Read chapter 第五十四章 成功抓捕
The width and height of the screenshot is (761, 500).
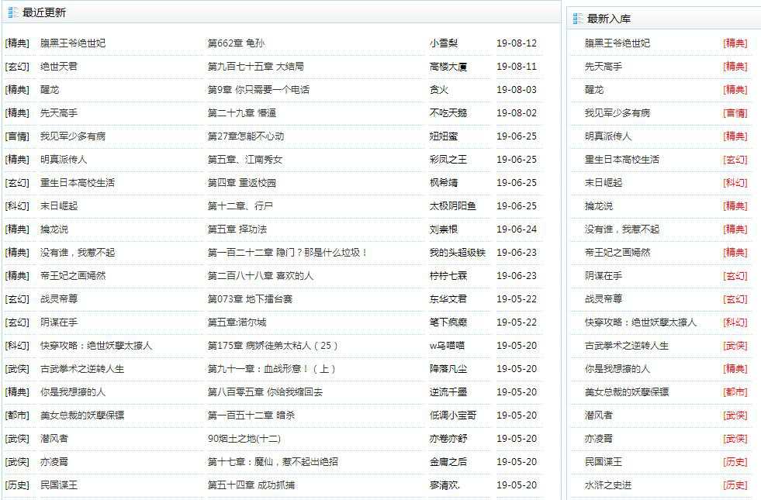[251, 485]
